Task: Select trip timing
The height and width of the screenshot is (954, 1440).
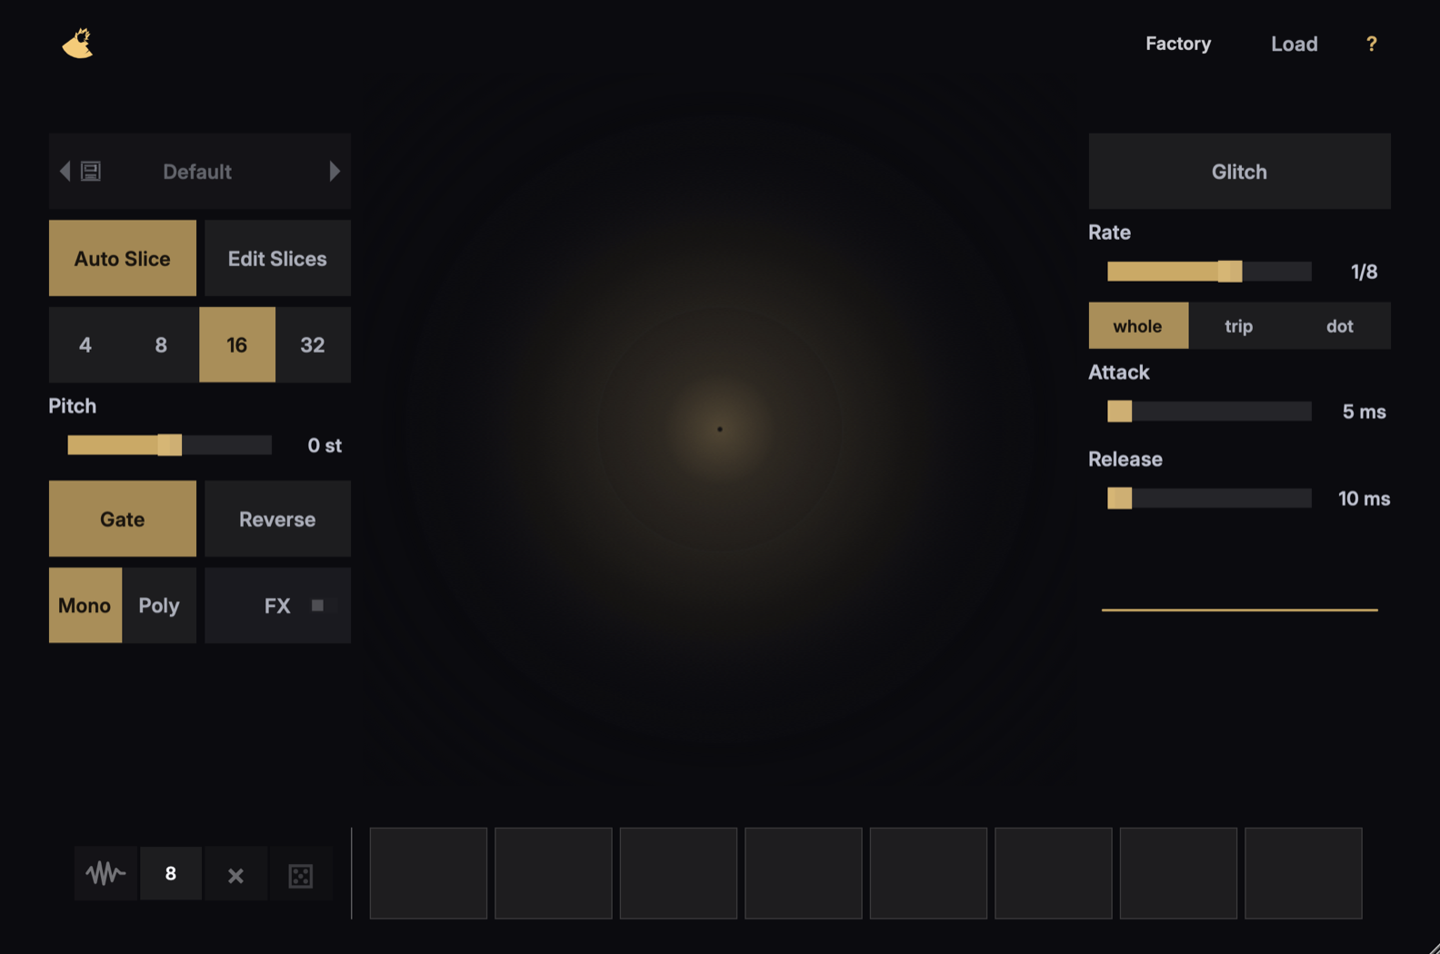Action: point(1239,325)
